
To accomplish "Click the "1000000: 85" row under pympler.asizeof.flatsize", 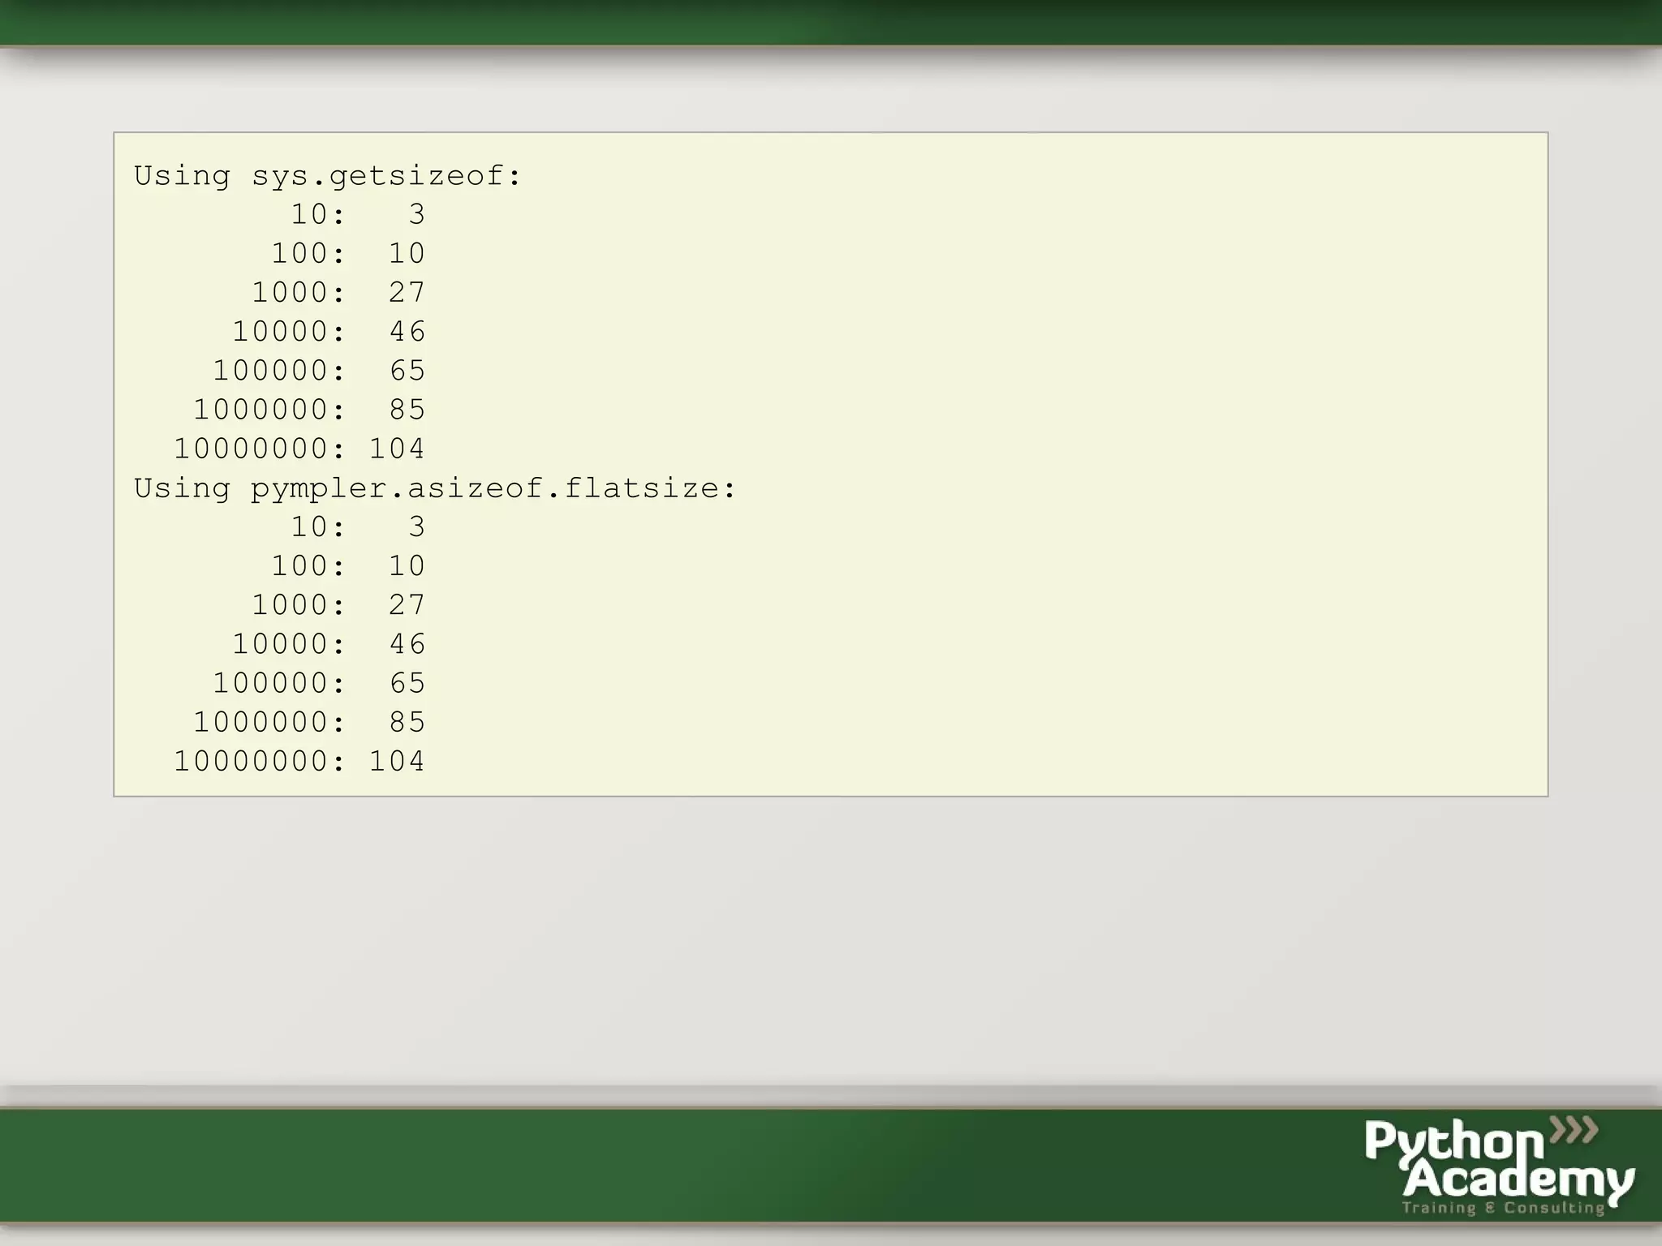I will pyautogui.click(x=309, y=721).
